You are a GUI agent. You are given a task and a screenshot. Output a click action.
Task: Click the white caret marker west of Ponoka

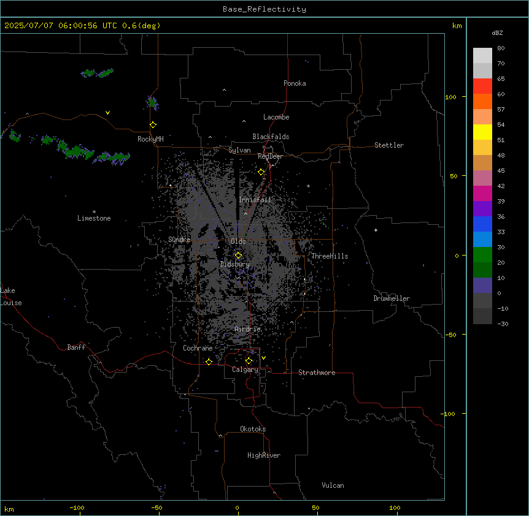coord(225,90)
